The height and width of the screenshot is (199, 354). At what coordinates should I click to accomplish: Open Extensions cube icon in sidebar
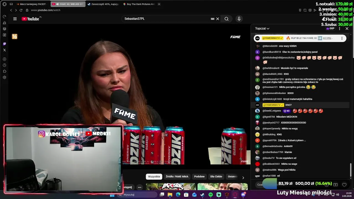click(x=4, y=71)
